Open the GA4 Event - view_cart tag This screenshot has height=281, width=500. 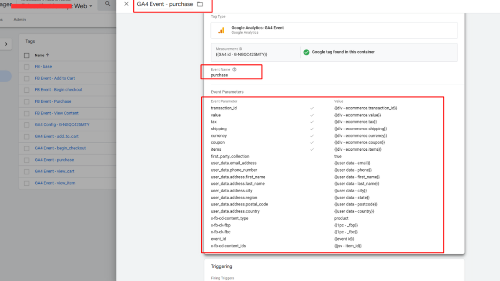(55, 171)
